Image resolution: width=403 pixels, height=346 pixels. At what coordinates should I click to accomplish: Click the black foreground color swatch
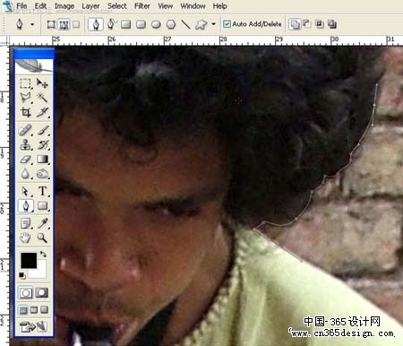click(x=29, y=260)
